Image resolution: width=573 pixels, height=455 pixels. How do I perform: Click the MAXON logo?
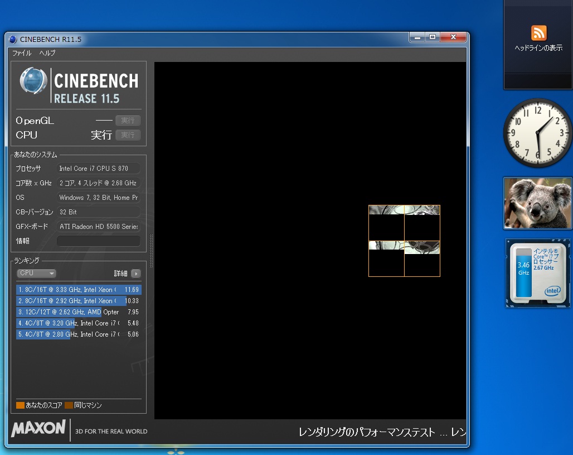pos(38,428)
